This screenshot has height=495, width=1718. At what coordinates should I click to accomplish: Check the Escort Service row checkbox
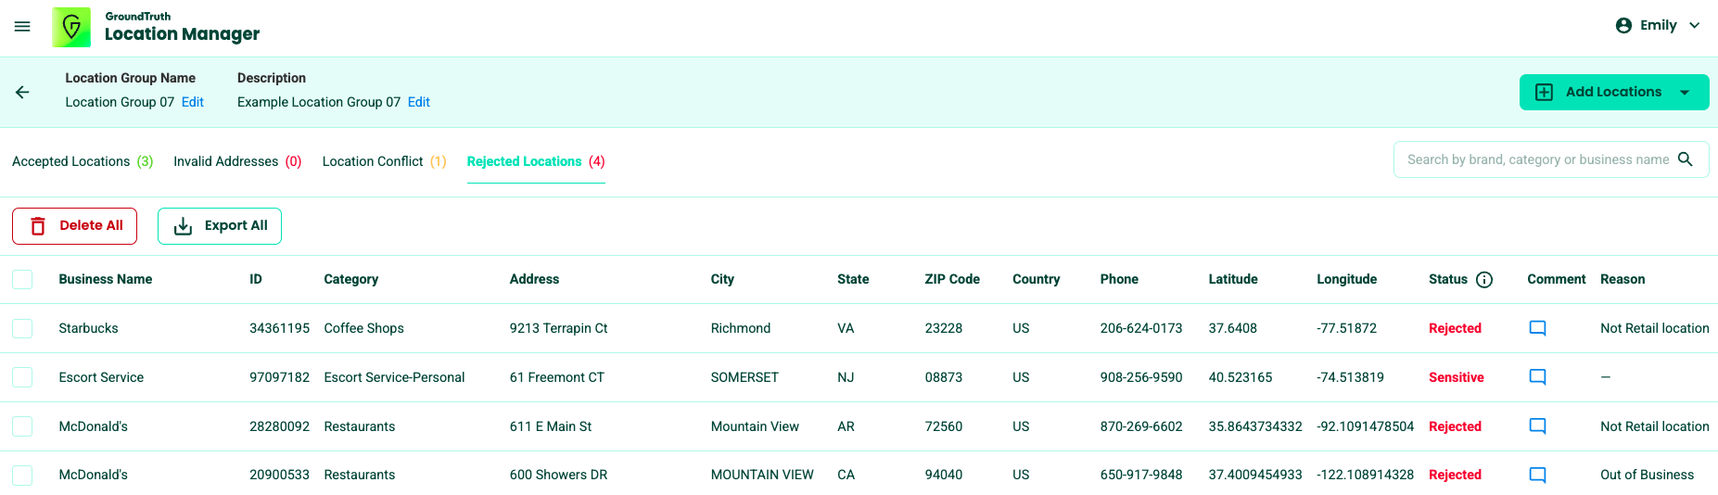pos(22,377)
